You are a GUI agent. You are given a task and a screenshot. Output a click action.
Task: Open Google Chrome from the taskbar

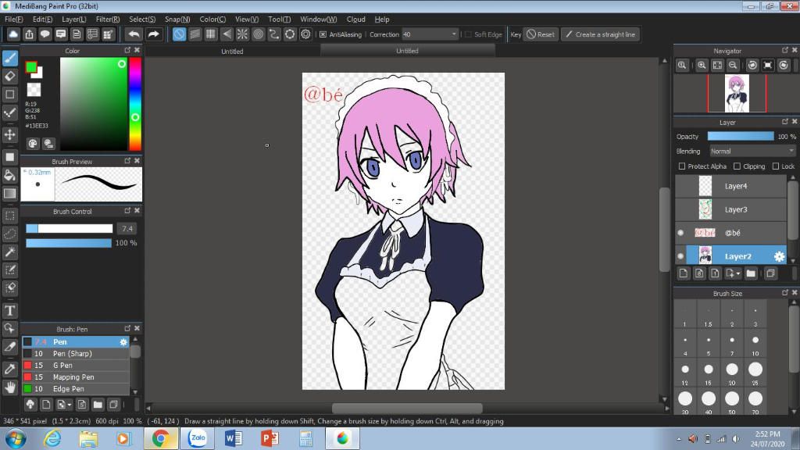[x=161, y=438]
